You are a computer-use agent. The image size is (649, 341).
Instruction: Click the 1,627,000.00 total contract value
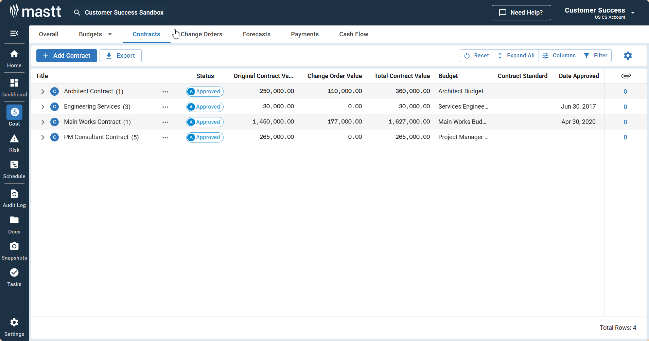point(409,122)
